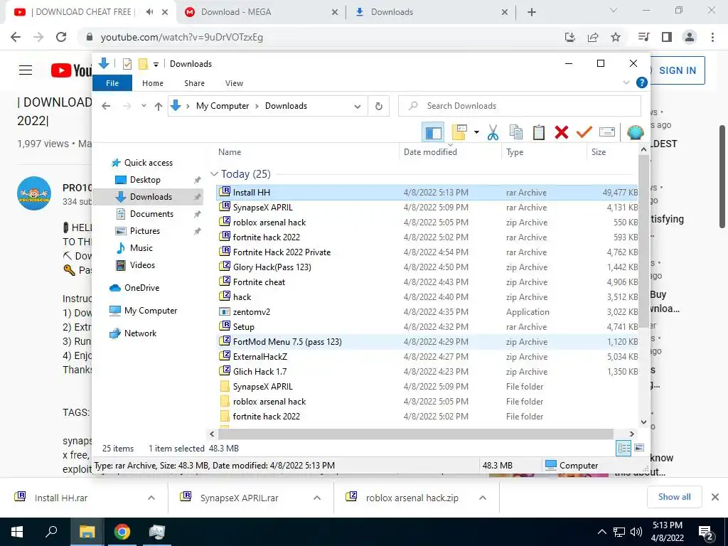Open the dropdown arrow beside new folder icon
Screen dimensions: 728x546
pyautogui.click(x=476, y=132)
